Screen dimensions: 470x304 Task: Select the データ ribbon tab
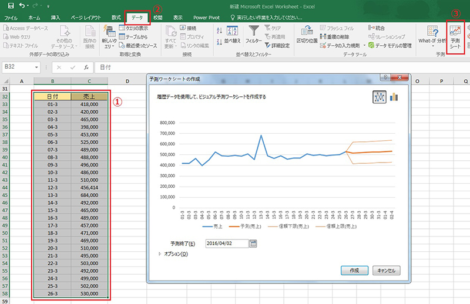click(x=137, y=18)
